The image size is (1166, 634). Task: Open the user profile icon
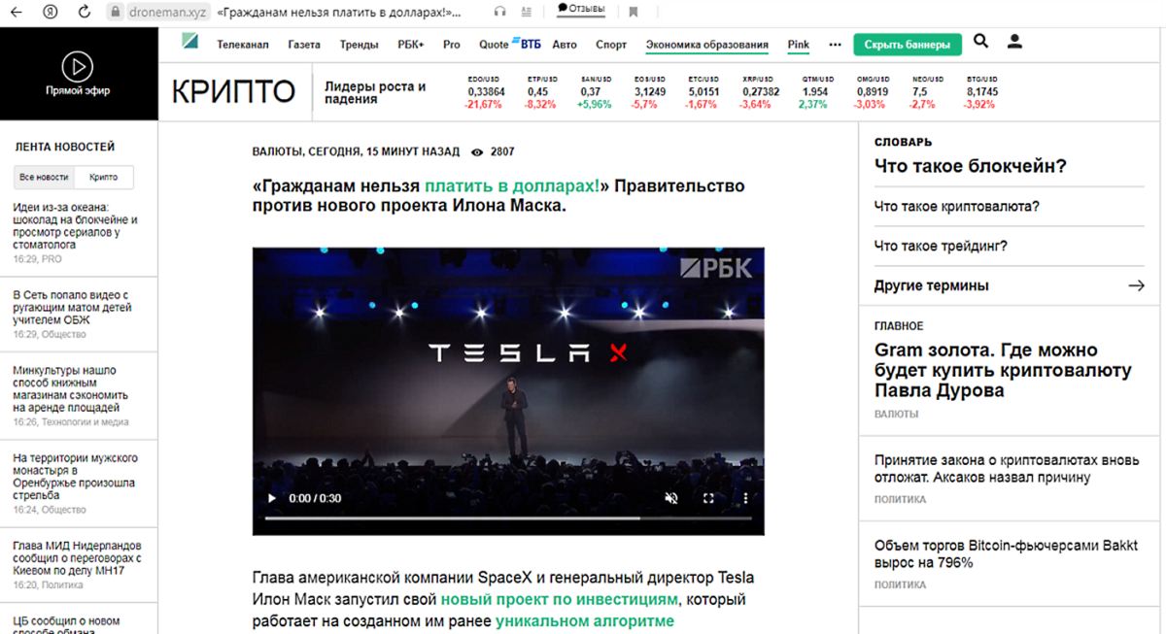point(1014,41)
